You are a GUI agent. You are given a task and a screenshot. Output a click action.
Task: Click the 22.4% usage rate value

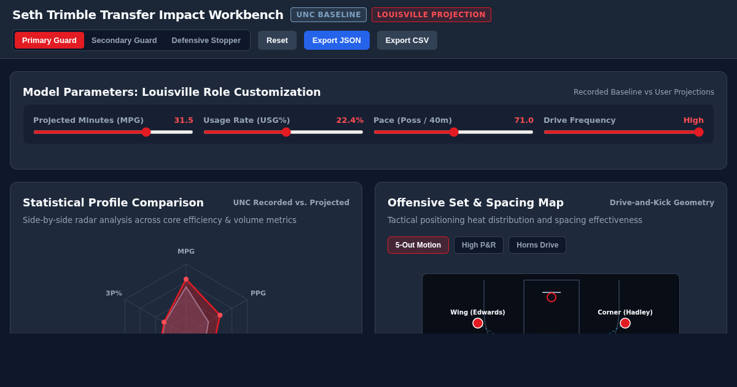point(350,120)
